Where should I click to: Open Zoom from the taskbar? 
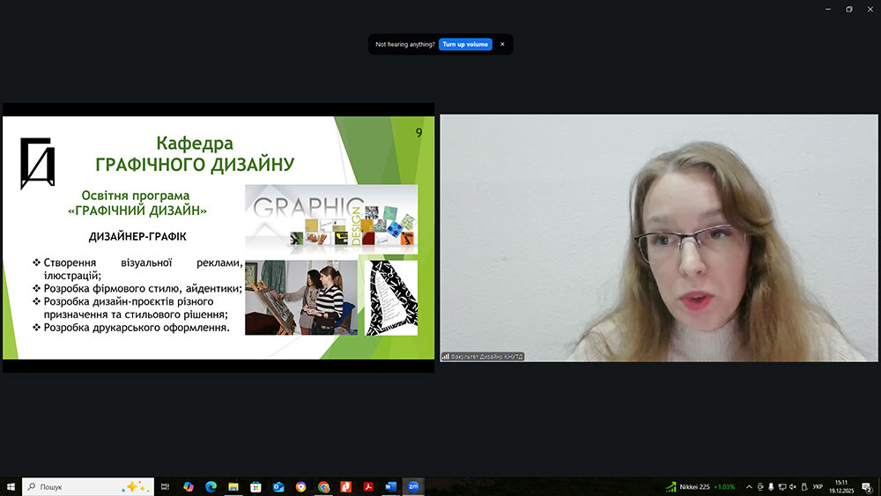(413, 486)
